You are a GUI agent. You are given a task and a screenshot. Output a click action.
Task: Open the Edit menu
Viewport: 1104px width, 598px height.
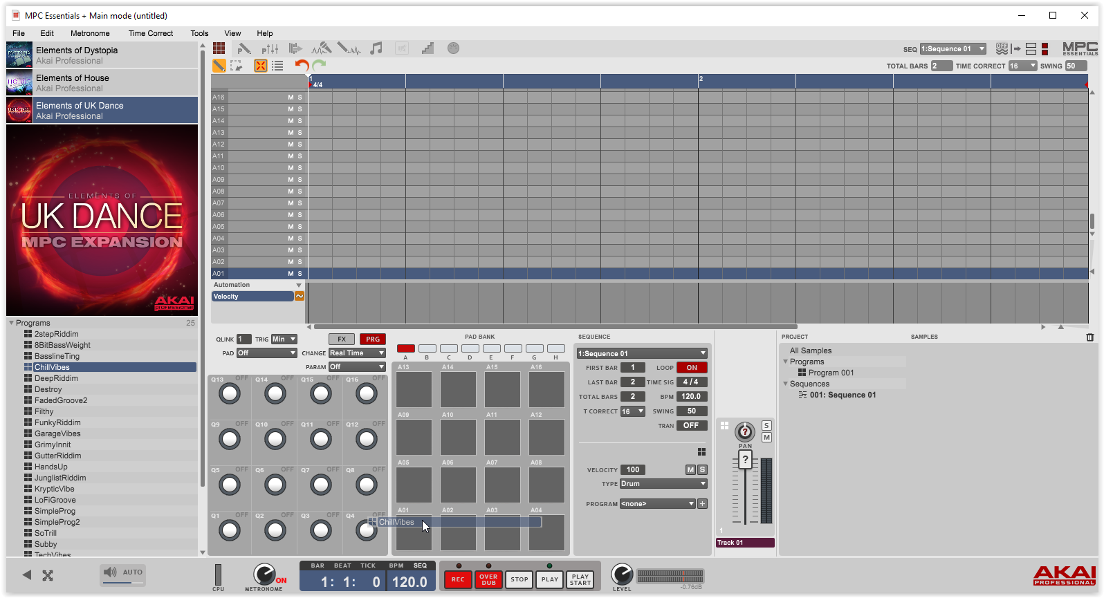(x=47, y=33)
